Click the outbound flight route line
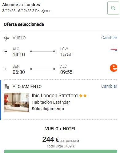This screenshot has width=120, height=153. click(x=43, y=51)
